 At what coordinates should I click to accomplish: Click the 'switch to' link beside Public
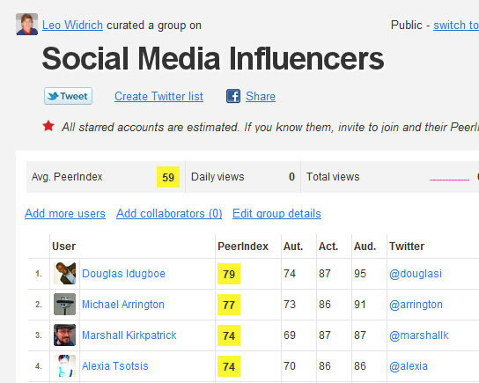(456, 26)
